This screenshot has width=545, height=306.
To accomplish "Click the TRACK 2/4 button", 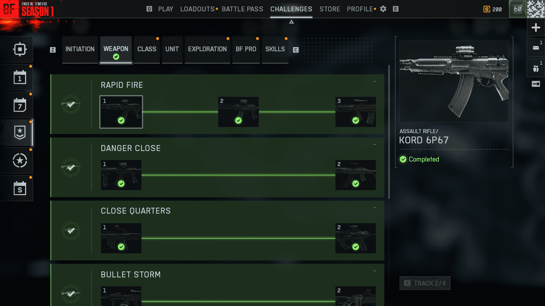I will click(x=425, y=283).
